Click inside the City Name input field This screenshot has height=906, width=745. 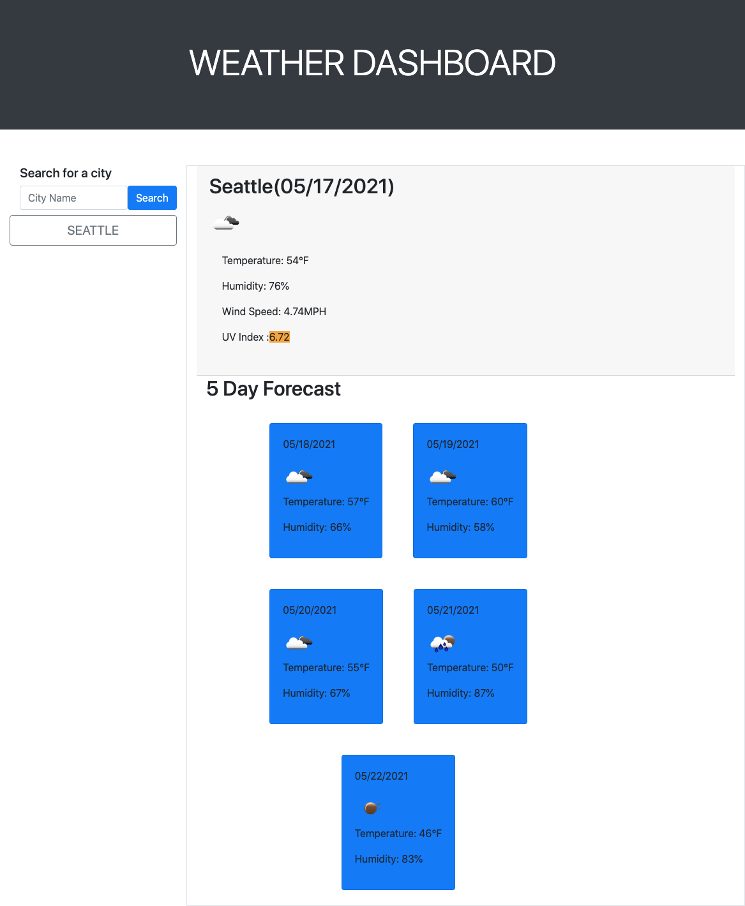tap(73, 198)
